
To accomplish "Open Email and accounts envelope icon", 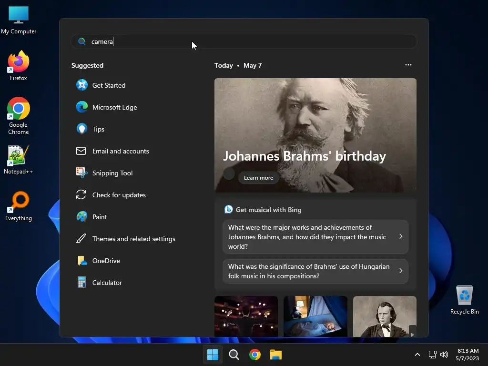I will tap(81, 151).
